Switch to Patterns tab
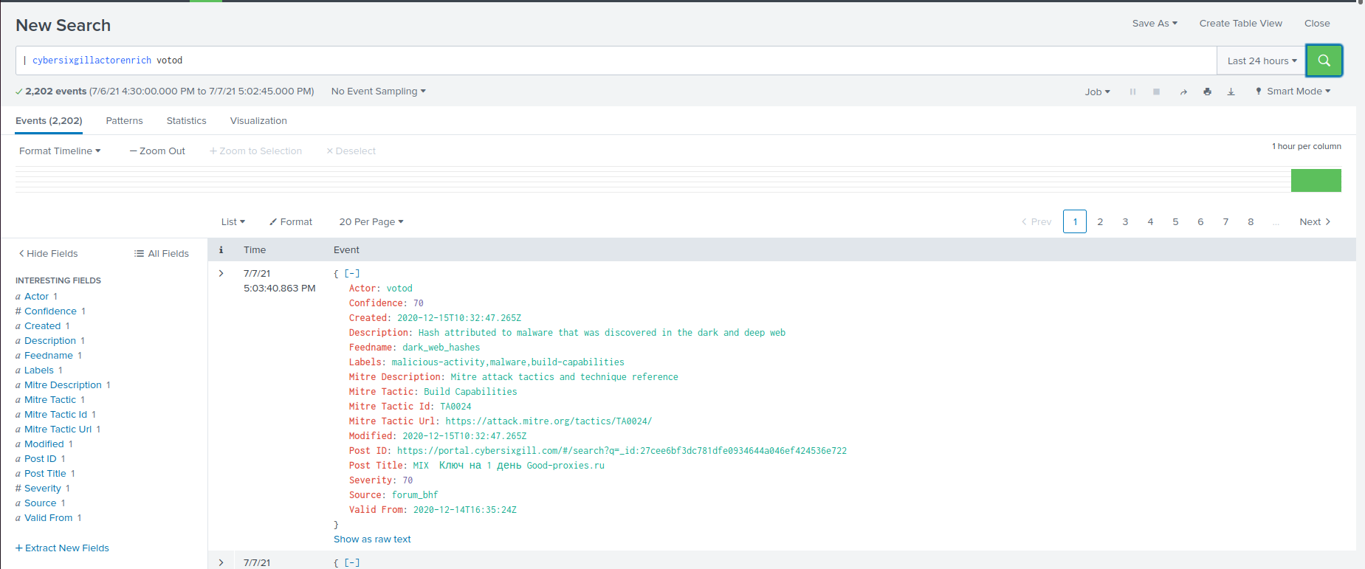The width and height of the screenshot is (1365, 569). [x=124, y=120]
